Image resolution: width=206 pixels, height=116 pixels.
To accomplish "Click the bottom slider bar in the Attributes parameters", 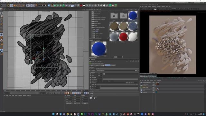I will coord(119,88).
